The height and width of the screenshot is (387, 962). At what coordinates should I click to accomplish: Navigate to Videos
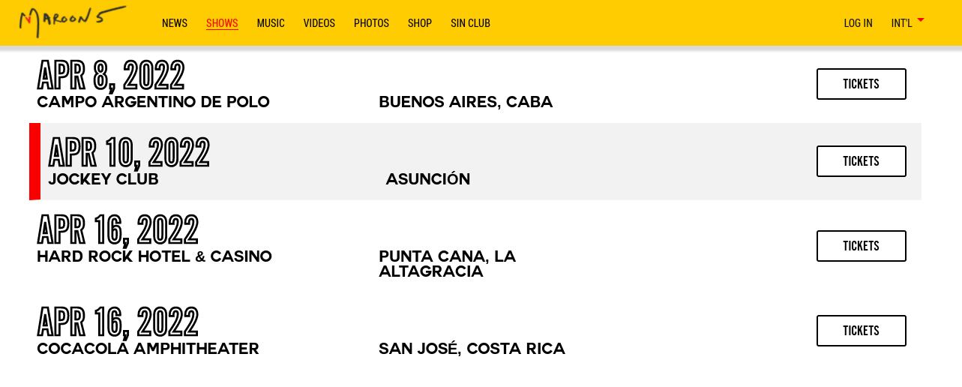coord(319,23)
